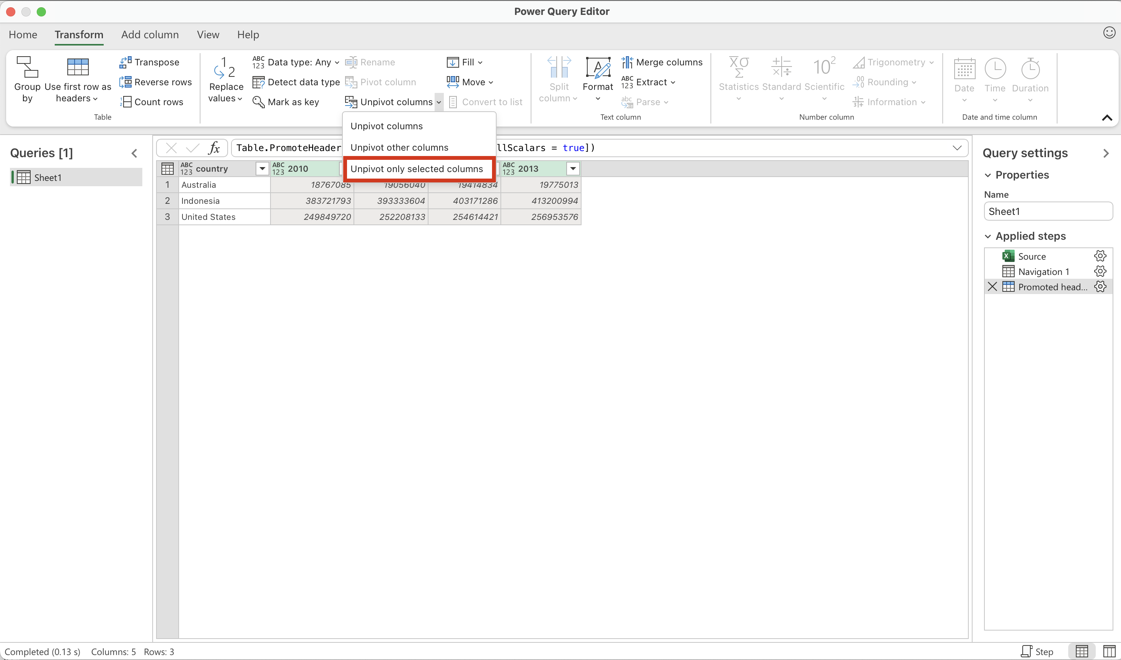Viewport: 1121px width, 660px height.
Task: Click the formula bar fx button
Action: [214, 148]
